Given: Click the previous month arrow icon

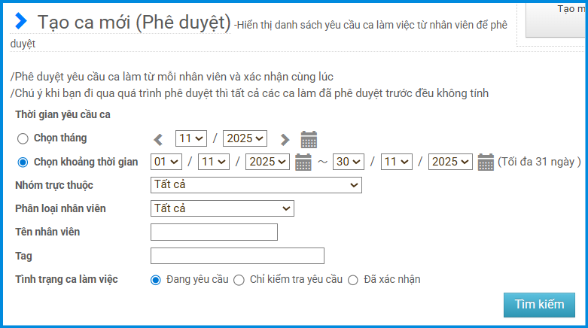Looking at the screenshot, I should 158,139.
